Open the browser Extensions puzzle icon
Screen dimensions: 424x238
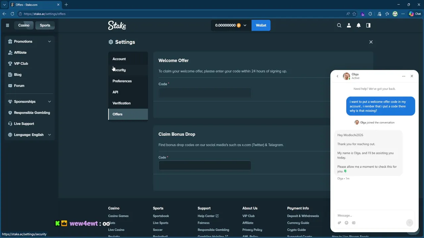coord(370,14)
